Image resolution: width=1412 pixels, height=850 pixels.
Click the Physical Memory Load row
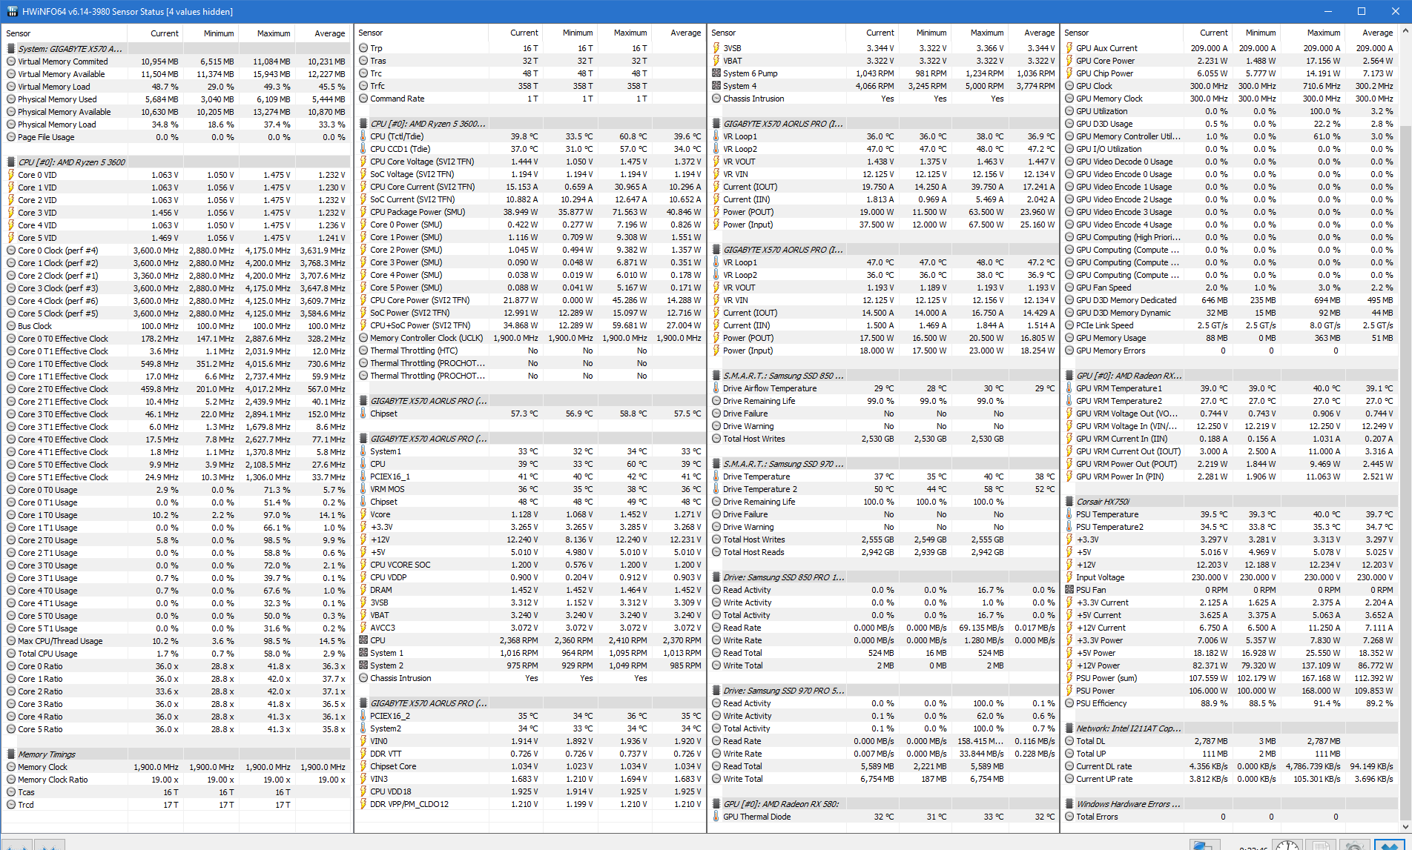coord(176,124)
